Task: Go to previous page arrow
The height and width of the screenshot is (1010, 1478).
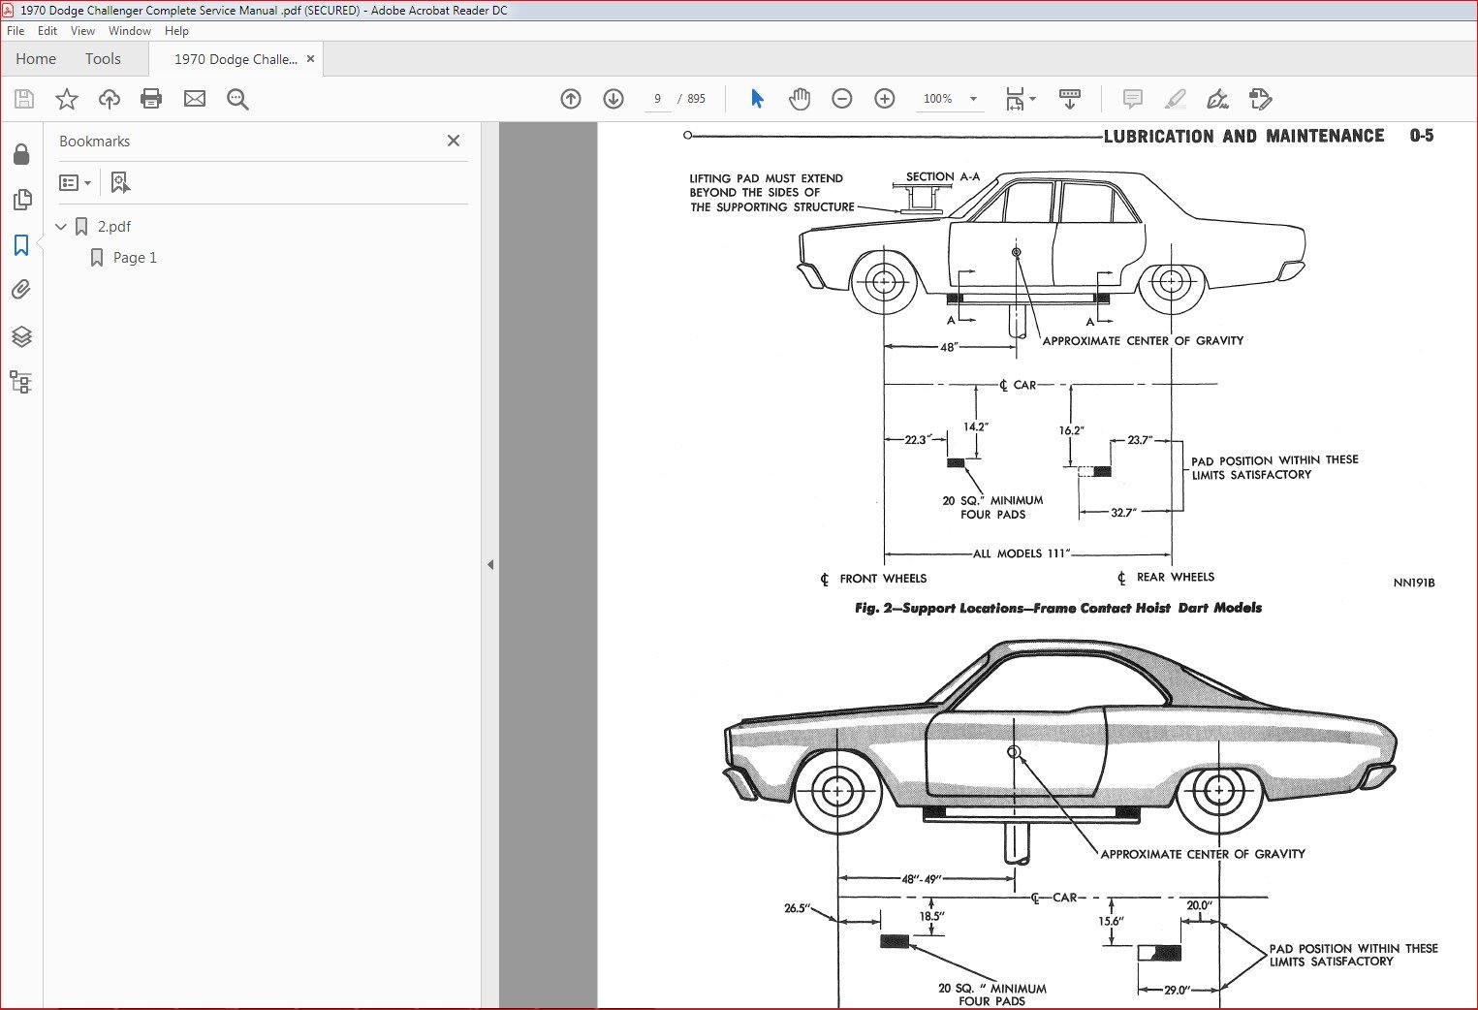Action: coord(571,99)
